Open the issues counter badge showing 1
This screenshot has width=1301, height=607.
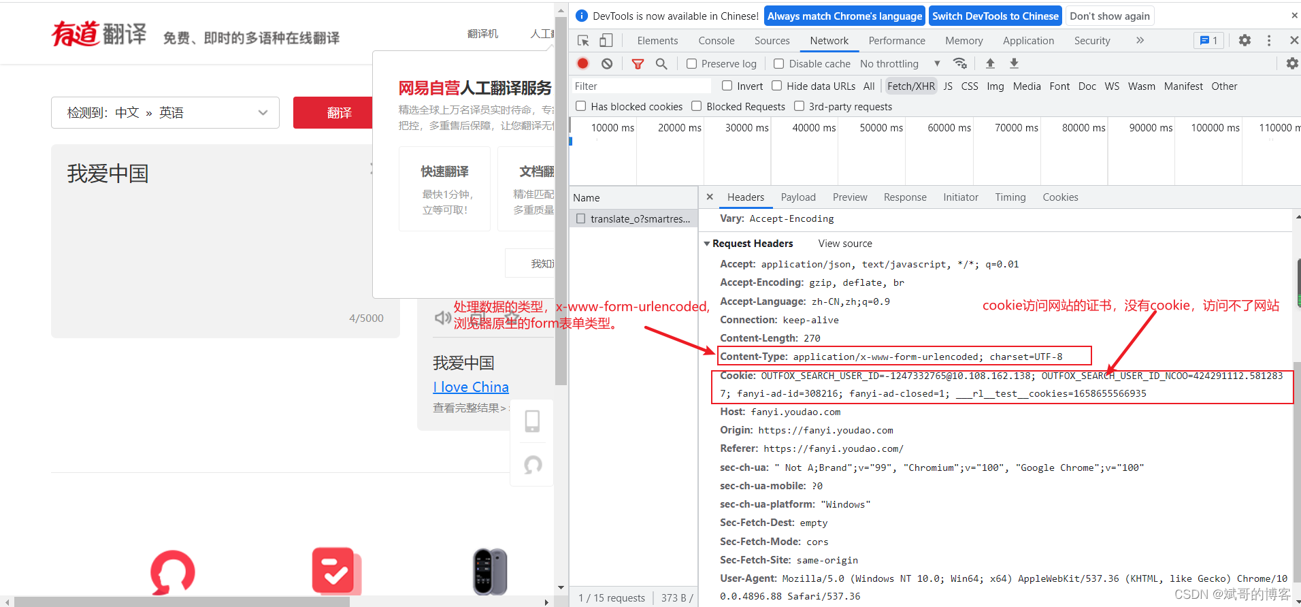pyautogui.click(x=1208, y=41)
